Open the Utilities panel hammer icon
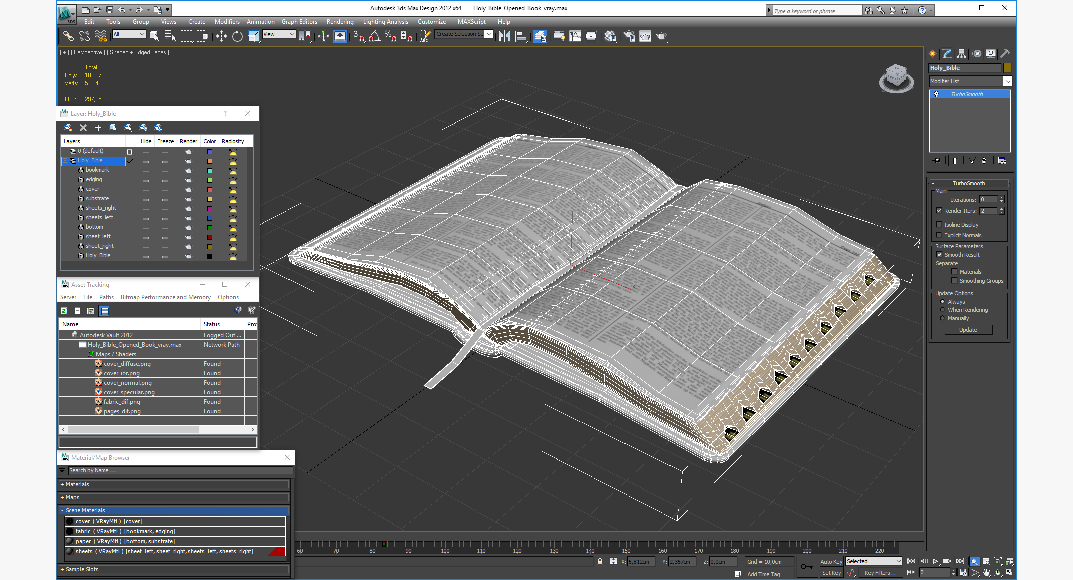Image resolution: width=1073 pixels, height=580 pixels. coord(1005,54)
